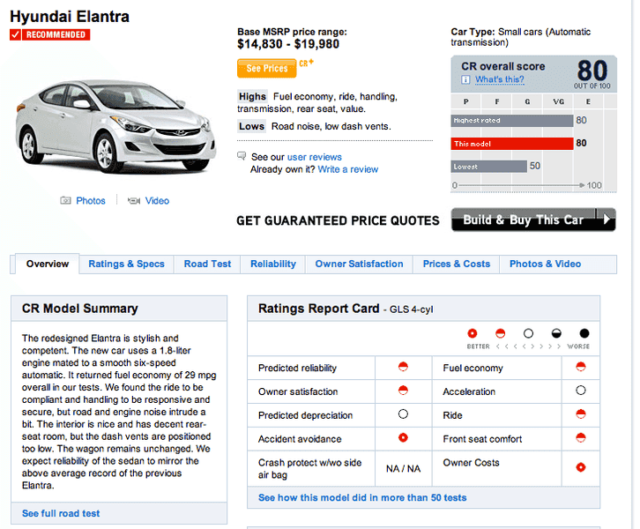Click the Car Type small cars text
The image size is (640, 529).
pyautogui.click(x=521, y=37)
